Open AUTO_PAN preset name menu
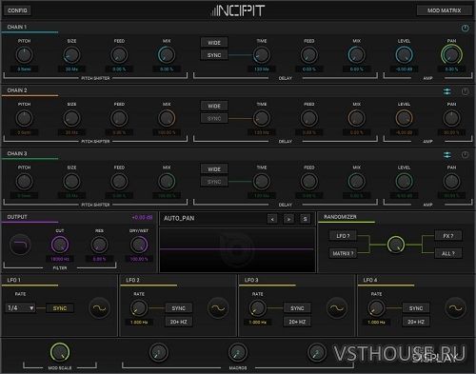The height and width of the screenshot is (374, 476). point(179,218)
